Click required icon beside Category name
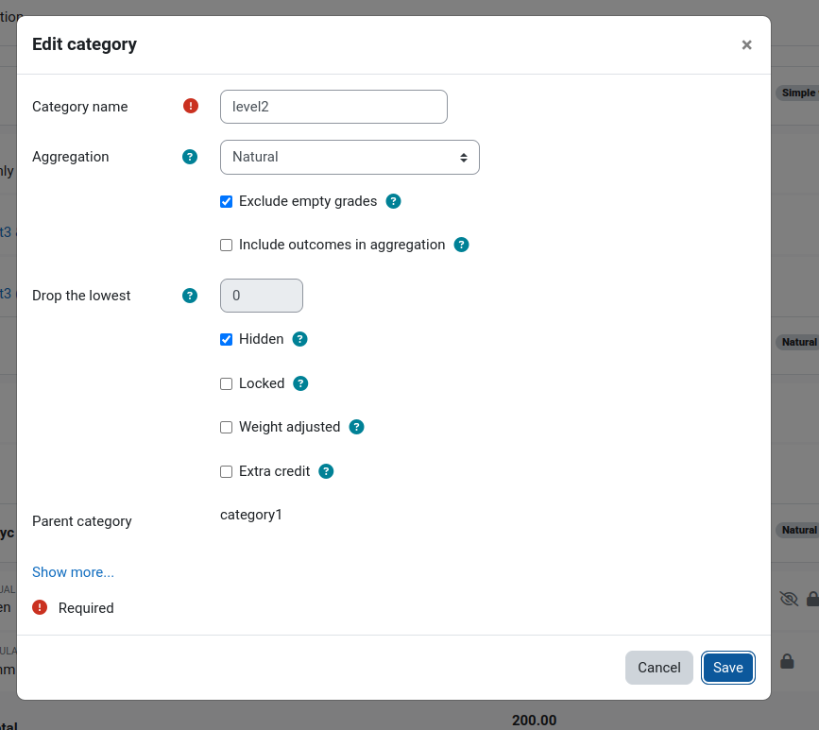The width and height of the screenshot is (819, 730). [191, 106]
